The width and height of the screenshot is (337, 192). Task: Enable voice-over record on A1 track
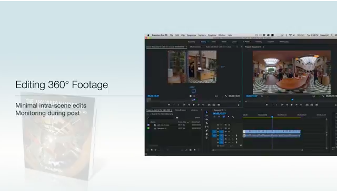click(236, 136)
